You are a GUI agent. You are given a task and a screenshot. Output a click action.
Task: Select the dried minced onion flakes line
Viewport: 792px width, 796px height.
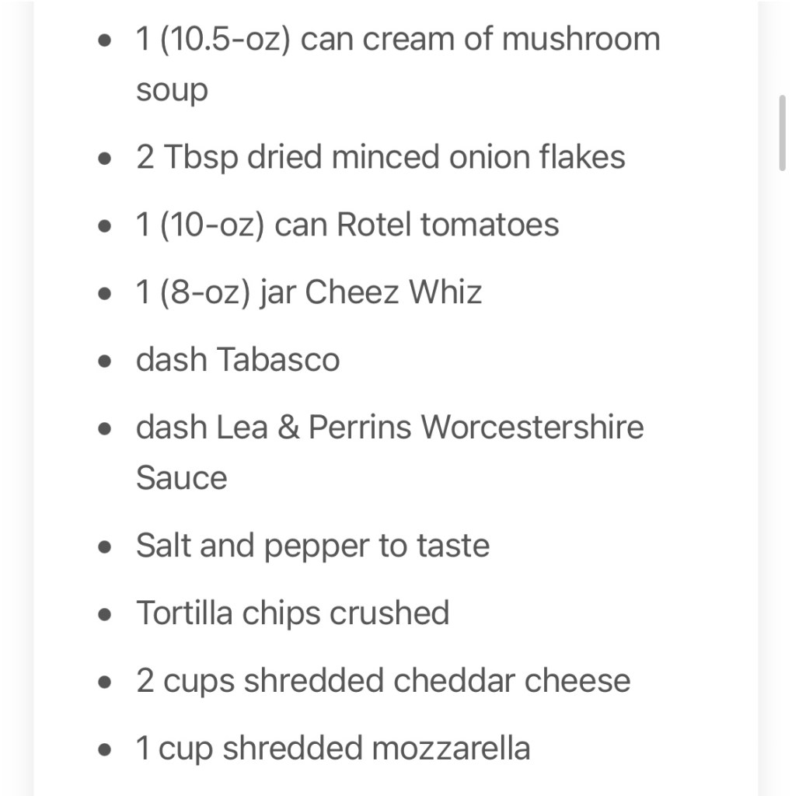[x=380, y=157]
